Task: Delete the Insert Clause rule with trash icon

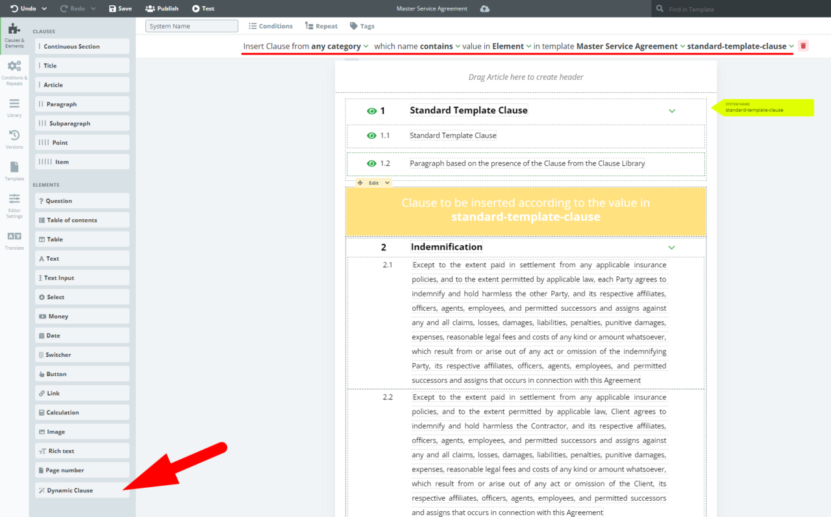Action: [803, 45]
